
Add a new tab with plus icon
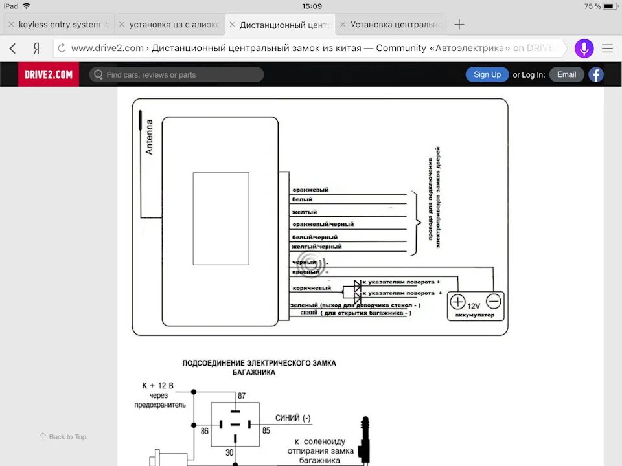459,25
